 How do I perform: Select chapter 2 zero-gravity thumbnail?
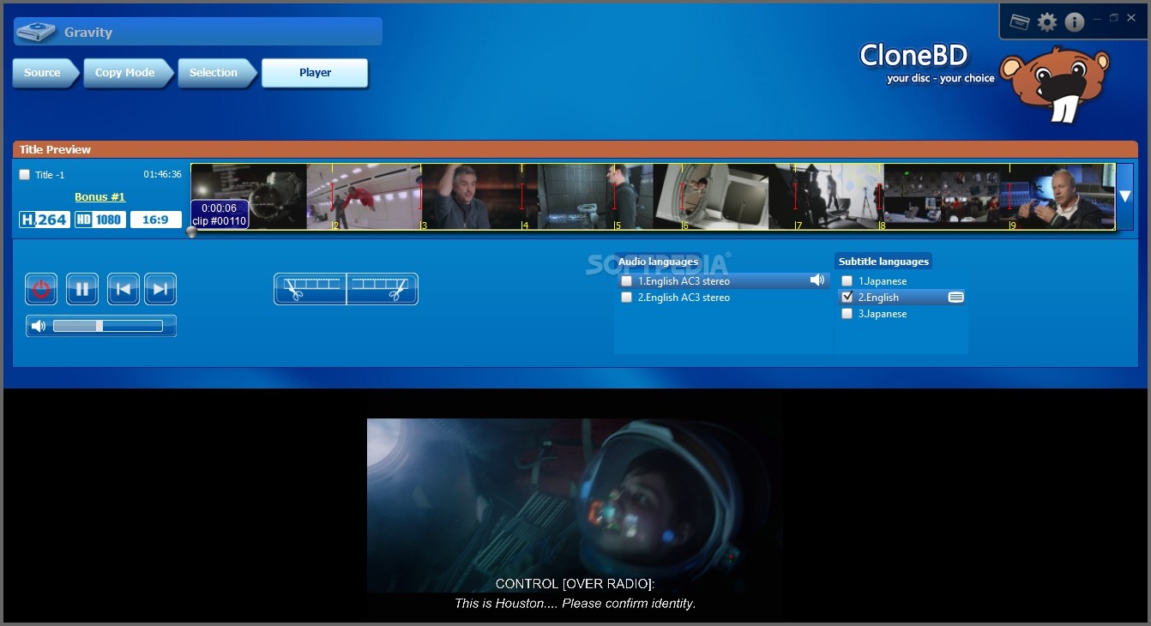(x=365, y=196)
